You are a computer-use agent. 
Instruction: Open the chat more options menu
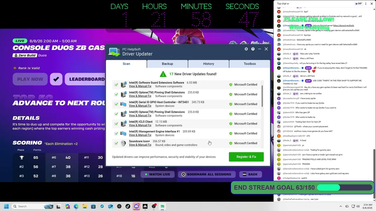pos(366,4)
